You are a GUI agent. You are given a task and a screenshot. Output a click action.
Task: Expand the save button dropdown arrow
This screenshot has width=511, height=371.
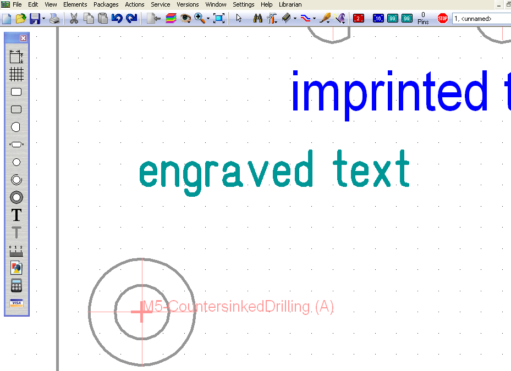tap(44, 19)
